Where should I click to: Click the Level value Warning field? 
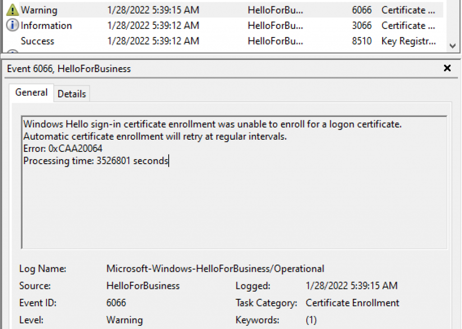click(125, 320)
